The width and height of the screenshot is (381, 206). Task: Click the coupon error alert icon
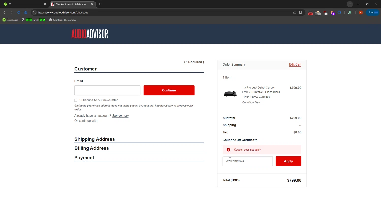tap(228, 150)
